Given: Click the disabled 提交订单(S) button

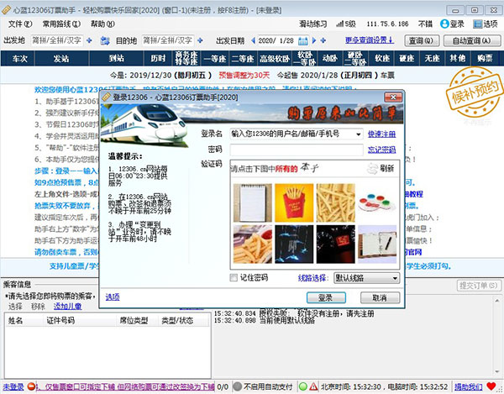Looking at the screenshot, I should (x=478, y=286).
